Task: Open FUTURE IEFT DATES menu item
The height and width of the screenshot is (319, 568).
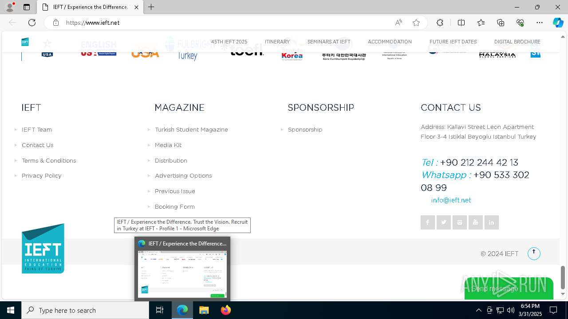Action: [453, 42]
